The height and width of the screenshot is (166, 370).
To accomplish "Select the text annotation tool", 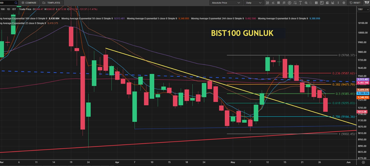I will [301, 3].
